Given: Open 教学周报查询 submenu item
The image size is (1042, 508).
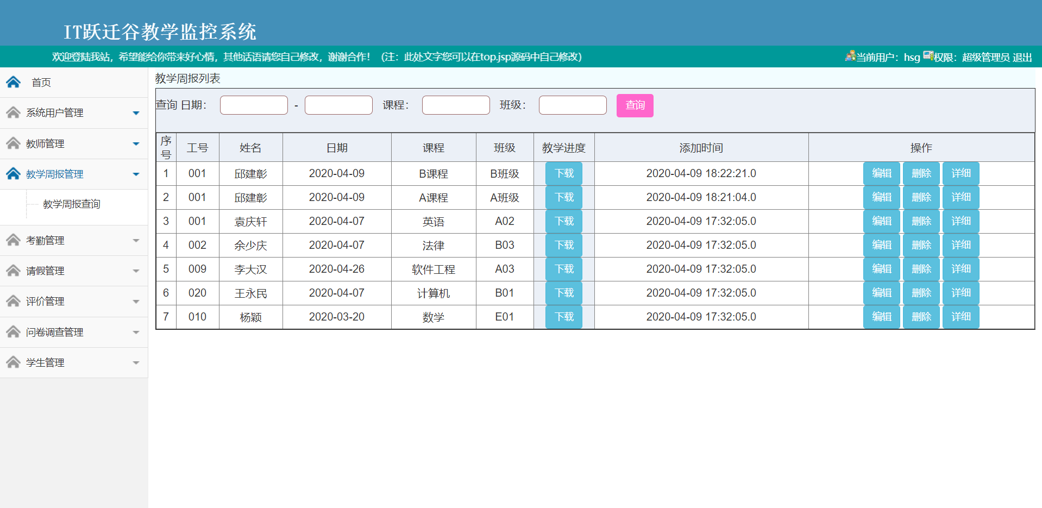Looking at the screenshot, I should point(72,204).
